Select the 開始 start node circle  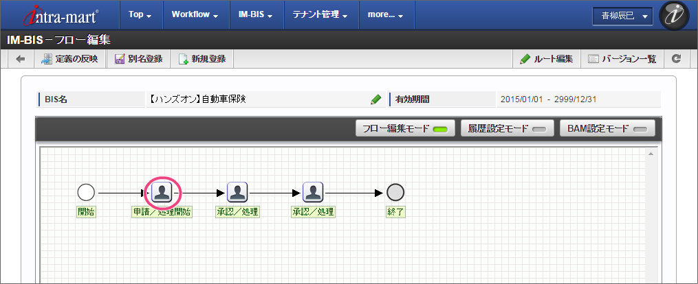tap(86, 193)
